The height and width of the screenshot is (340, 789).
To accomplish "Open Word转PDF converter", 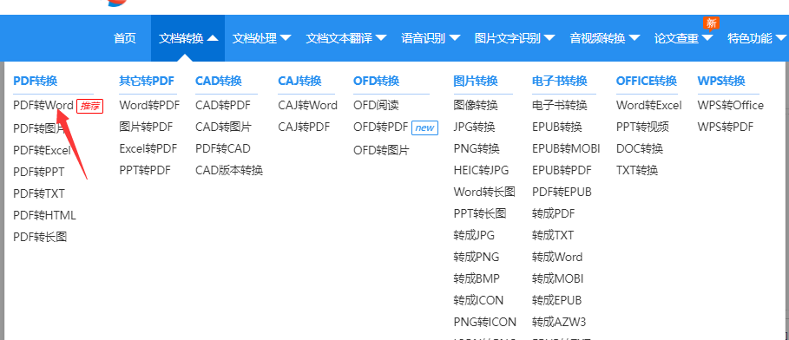I will pyautogui.click(x=149, y=106).
